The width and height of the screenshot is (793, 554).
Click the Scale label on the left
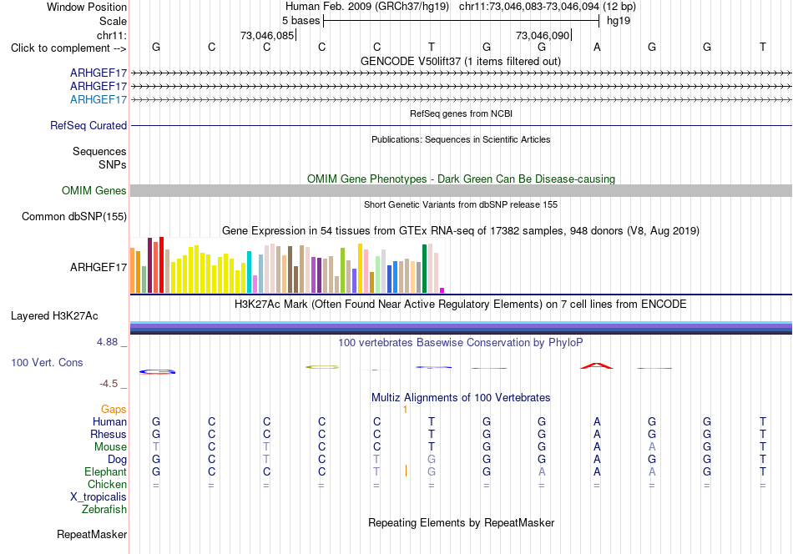[113, 21]
